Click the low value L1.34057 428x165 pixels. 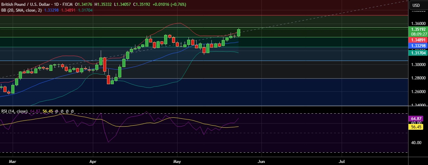[122, 5]
